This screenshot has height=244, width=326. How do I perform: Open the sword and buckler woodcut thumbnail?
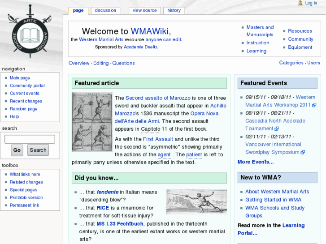click(x=92, y=122)
